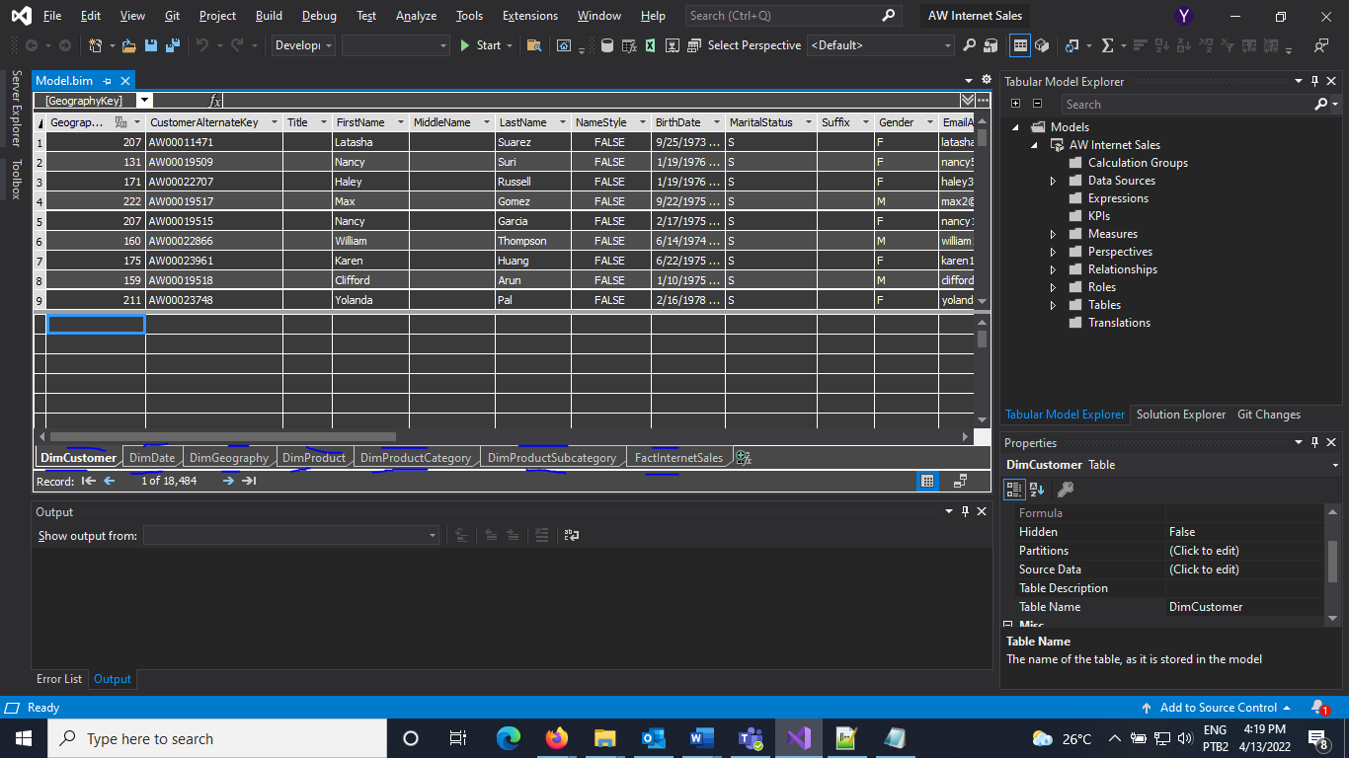Viewport: 1349px width, 758px height.
Task: Open the Select Perspective Default dropdown
Action: tap(881, 45)
